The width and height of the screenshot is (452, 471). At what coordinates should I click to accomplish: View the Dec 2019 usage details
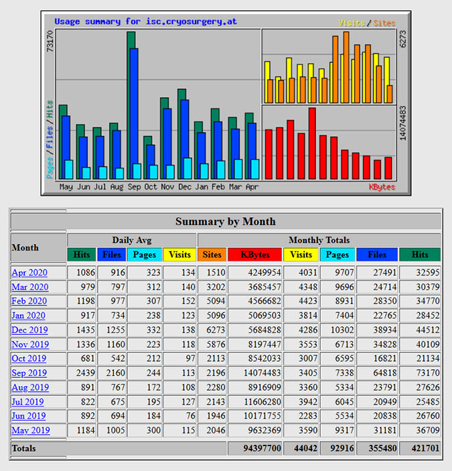coord(29,330)
